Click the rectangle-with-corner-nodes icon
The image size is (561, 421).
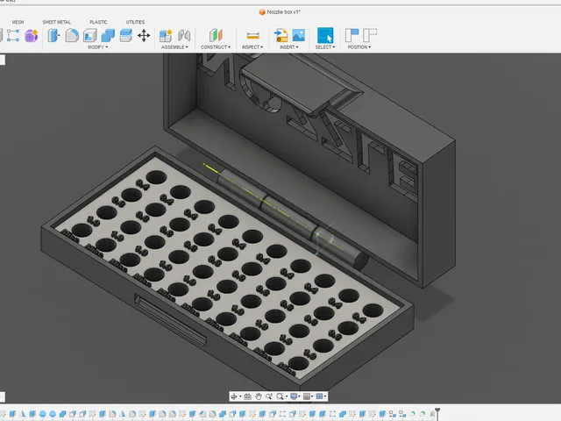point(13,35)
